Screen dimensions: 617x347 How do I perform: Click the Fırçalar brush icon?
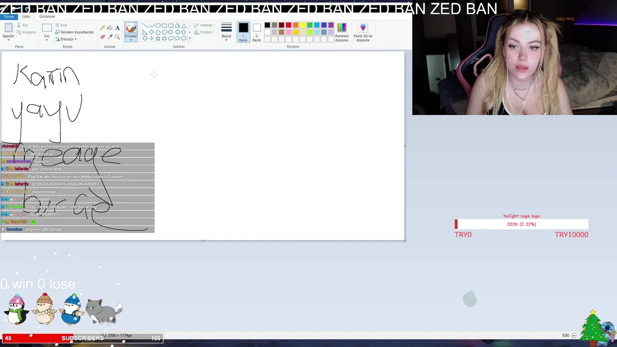pos(131,27)
